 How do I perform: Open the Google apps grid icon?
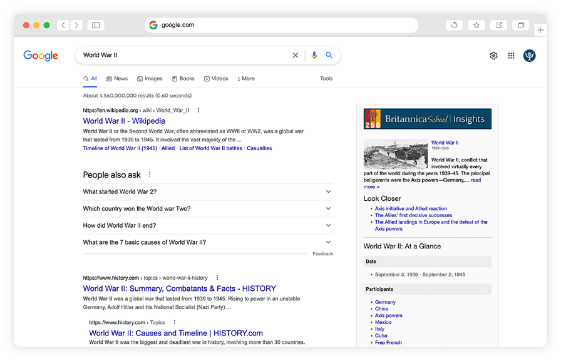click(x=512, y=56)
